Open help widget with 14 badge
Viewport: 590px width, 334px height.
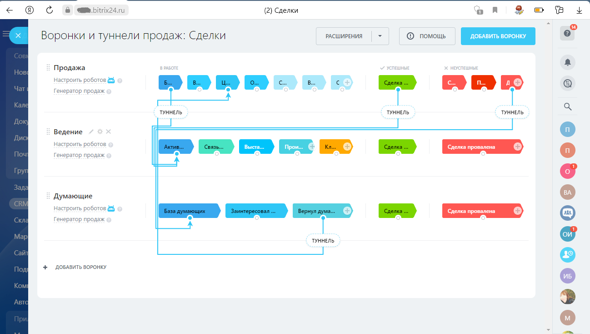[567, 33]
